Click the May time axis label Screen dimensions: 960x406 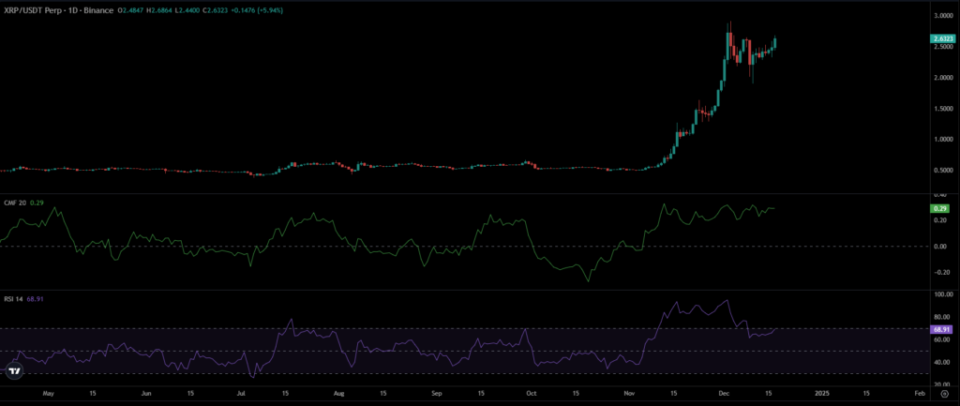(50, 392)
